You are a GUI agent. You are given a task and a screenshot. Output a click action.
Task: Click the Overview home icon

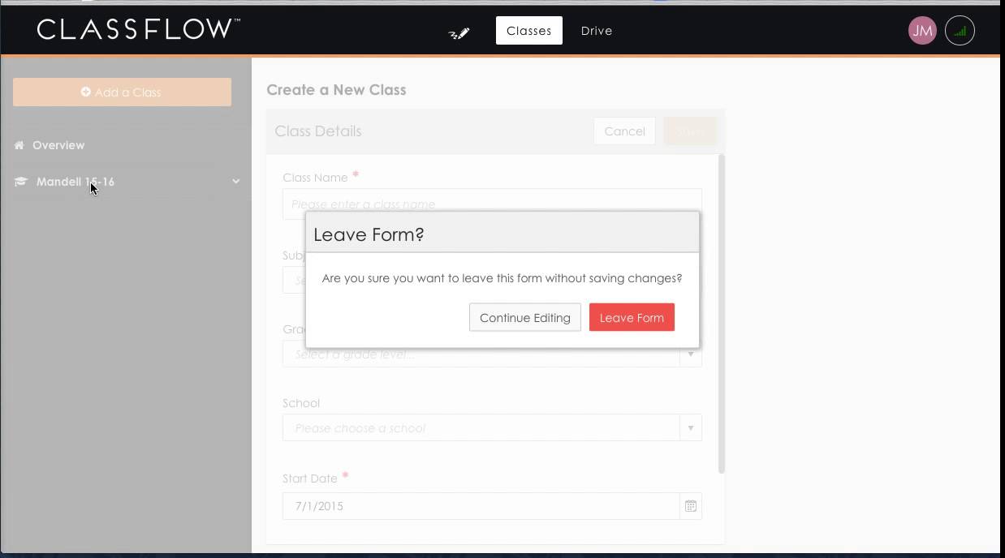point(19,145)
